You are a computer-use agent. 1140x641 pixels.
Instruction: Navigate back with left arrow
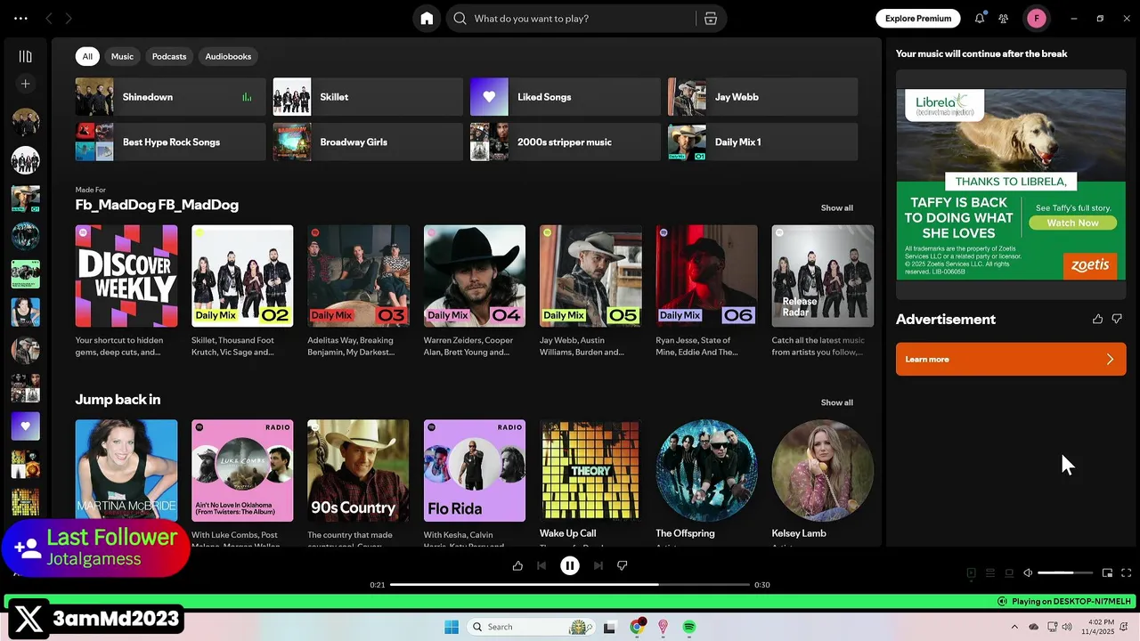click(49, 18)
